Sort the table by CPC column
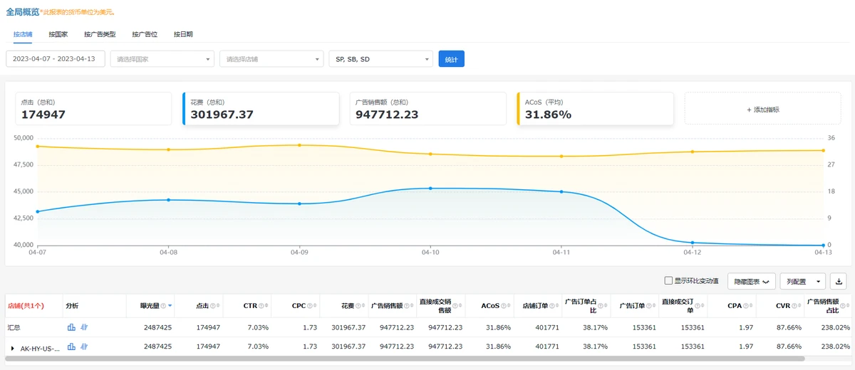855x370 pixels. point(316,306)
